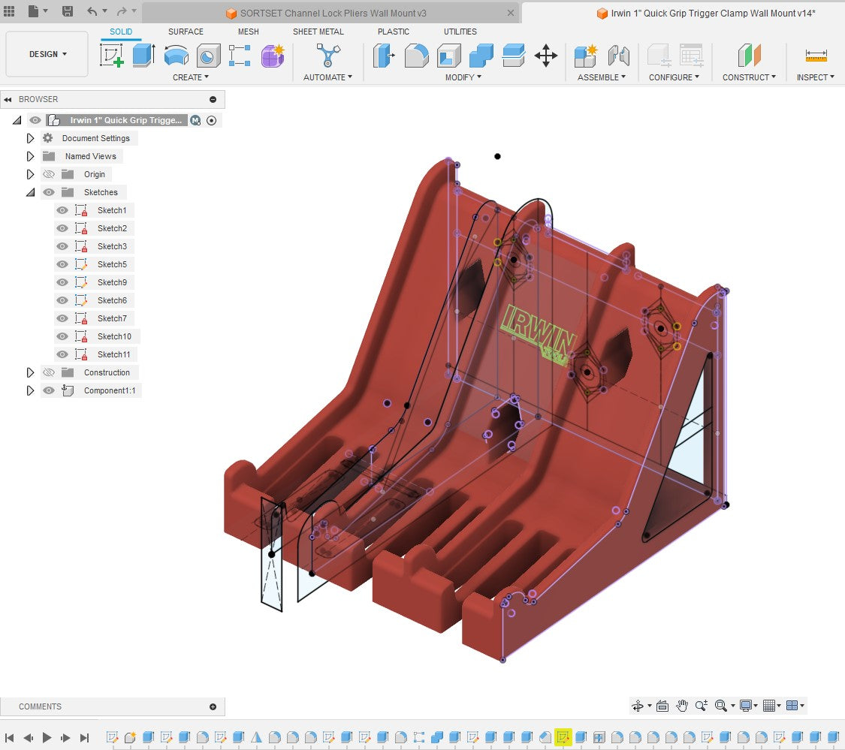This screenshot has height=750, width=845.
Task: Expand the Document Settings node
Action: tap(31, 138)
